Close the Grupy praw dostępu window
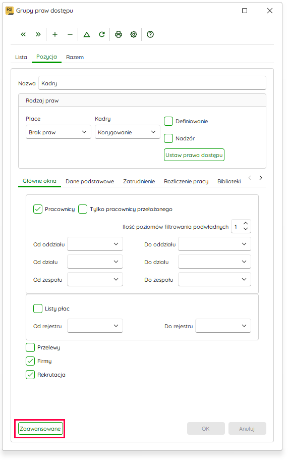Screen dimensions: 289x462 click(270, 11)
